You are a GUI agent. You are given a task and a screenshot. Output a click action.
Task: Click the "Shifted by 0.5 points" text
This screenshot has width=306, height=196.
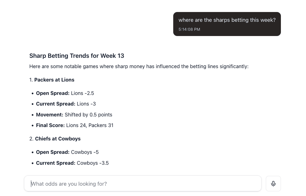(88, 115)
